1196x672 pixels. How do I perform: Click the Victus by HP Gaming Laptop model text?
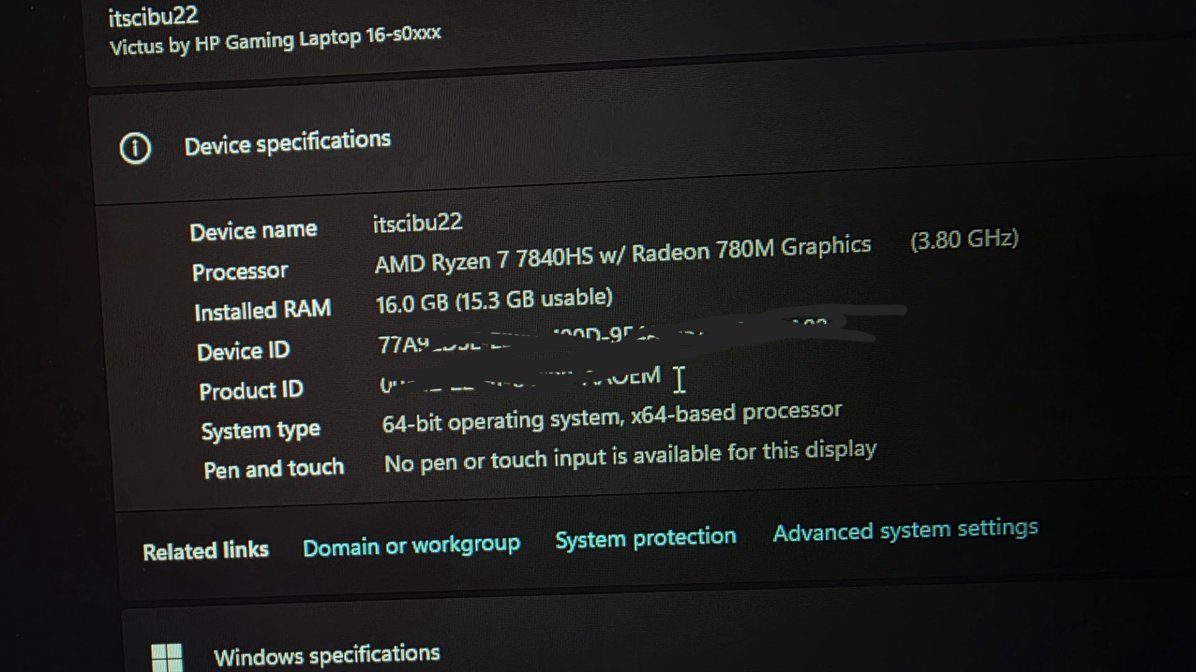tap(275, 40)
